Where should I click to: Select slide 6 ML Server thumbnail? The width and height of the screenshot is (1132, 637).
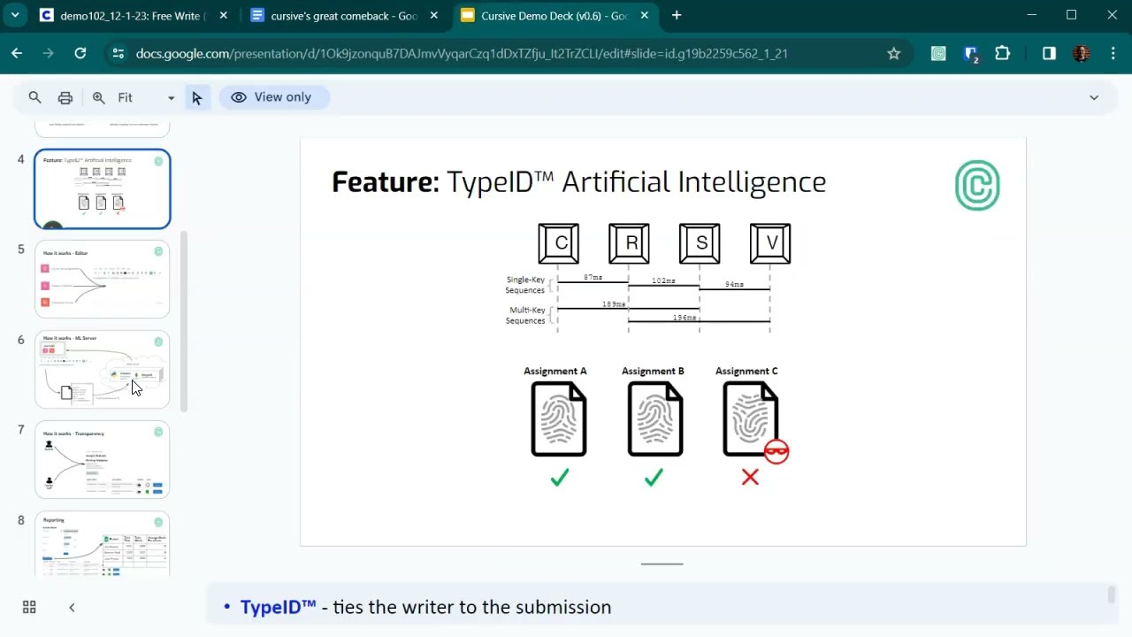tap(103, 370)
